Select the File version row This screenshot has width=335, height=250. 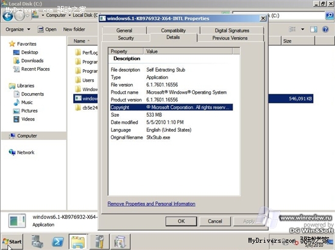[171, 85]
